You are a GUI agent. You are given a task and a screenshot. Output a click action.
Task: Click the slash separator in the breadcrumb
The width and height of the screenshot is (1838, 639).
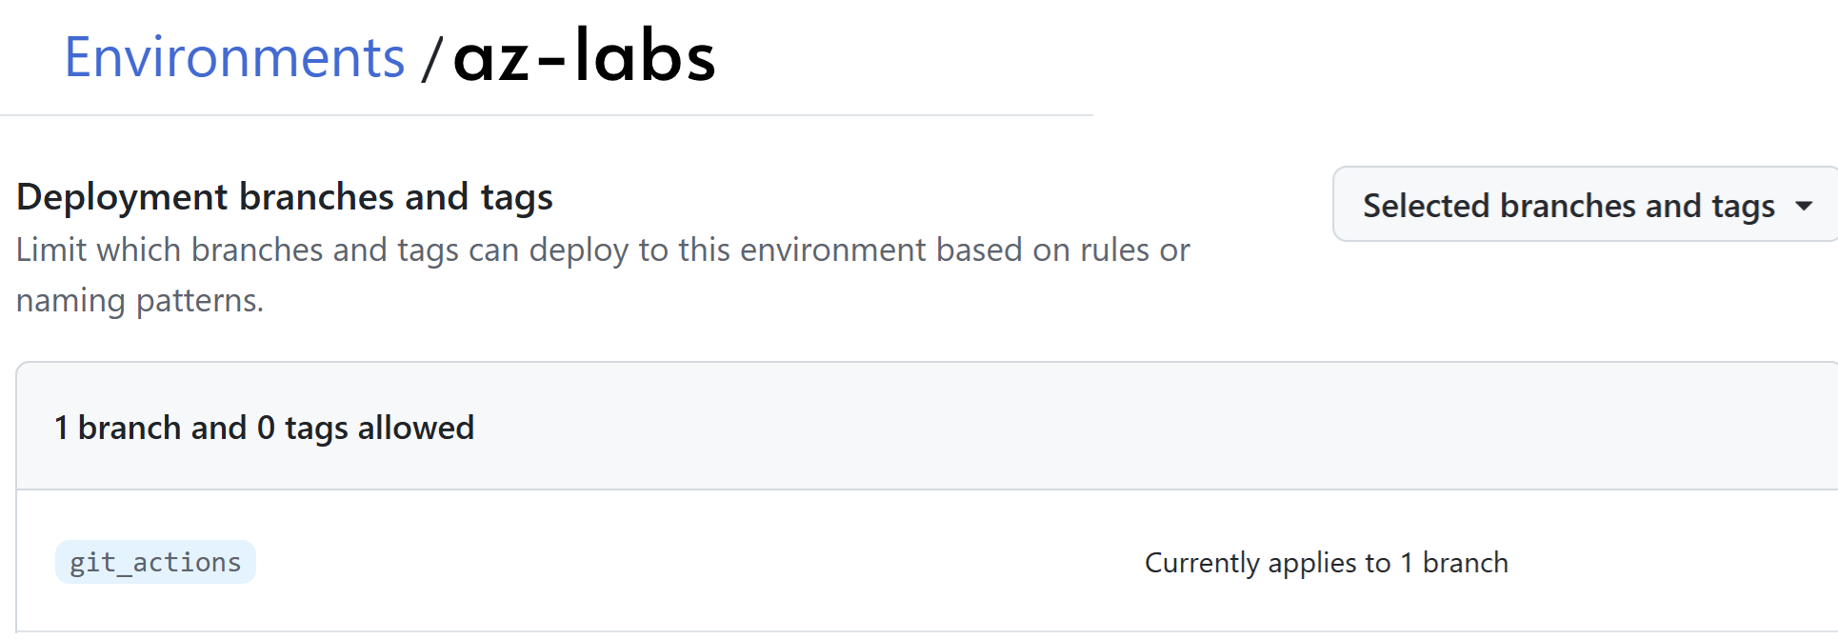pyautogui.click(x=431, y=59)
